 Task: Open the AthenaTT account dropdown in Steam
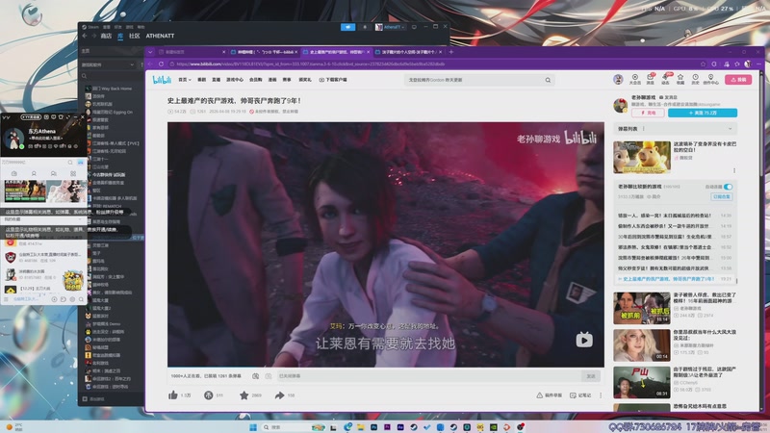tap(391, 27)
